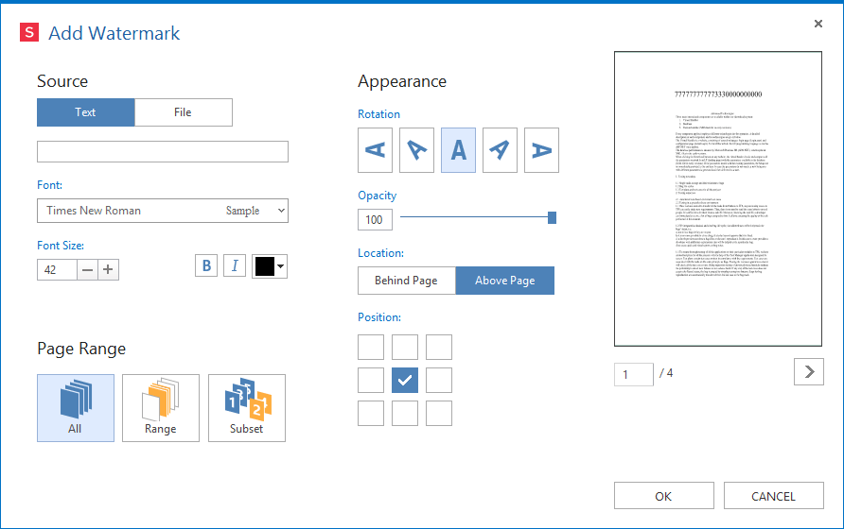Select the All pages range icon
Image resolution: width=844 pixels, height=529 pixels.
(76, 407)
